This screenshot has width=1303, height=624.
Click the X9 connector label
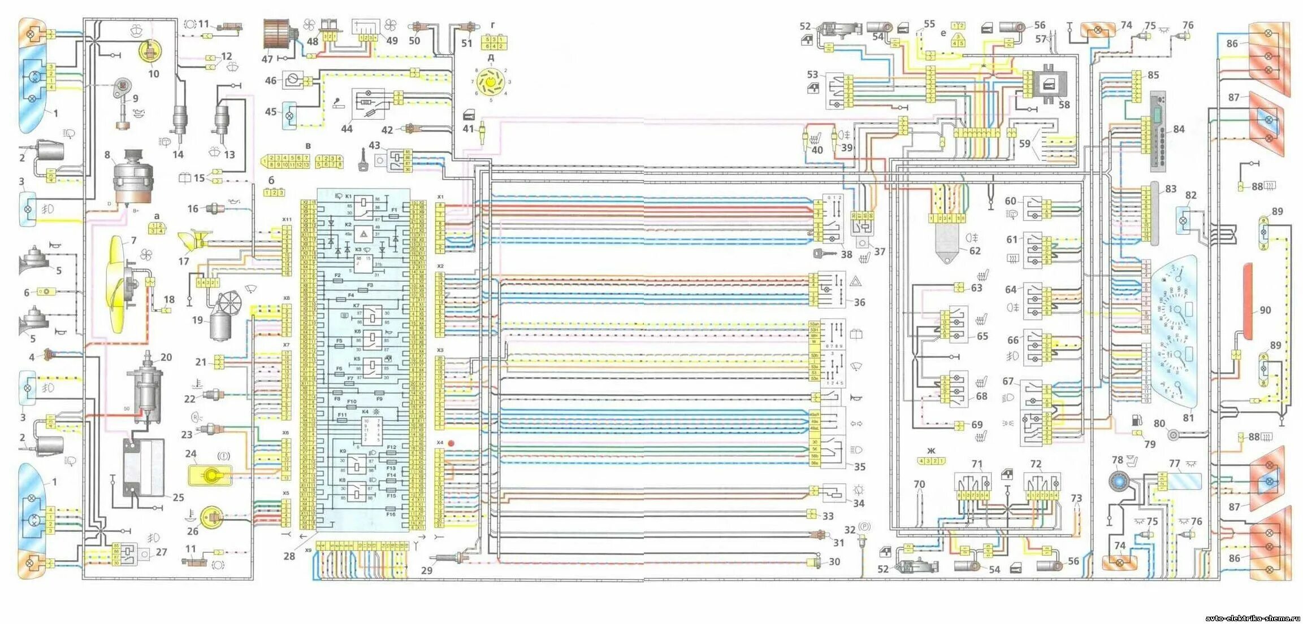(308, 550)
